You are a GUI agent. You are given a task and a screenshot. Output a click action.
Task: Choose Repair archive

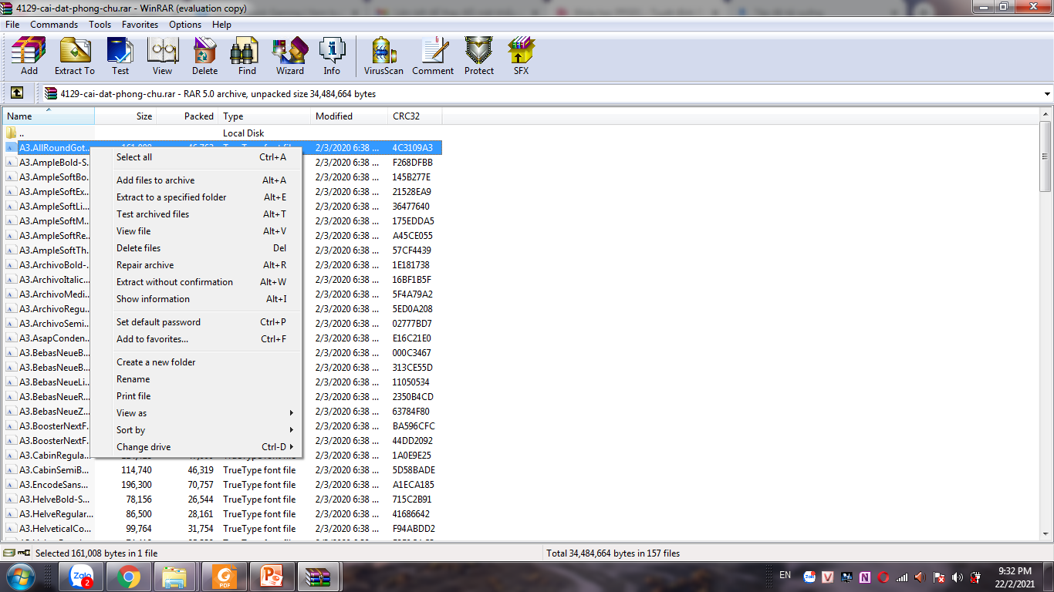pyautogui.click(x=195, y=265)
